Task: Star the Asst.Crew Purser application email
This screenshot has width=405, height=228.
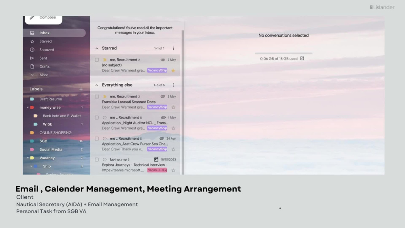Action: [x=173, y=149]
